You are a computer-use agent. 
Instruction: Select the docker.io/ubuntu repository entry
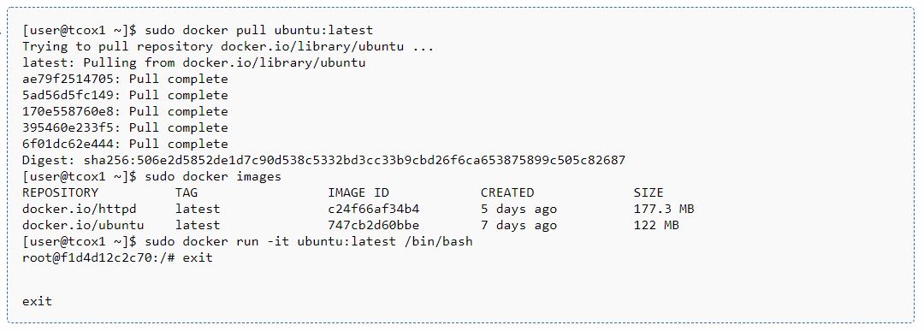click(x=83, y=225)
